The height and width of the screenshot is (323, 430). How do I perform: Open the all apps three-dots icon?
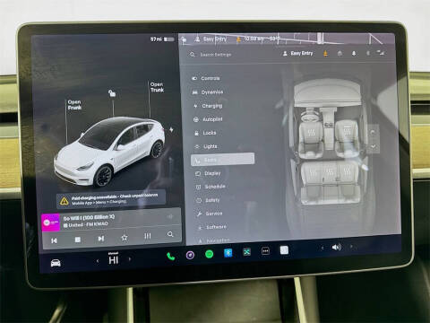tap(265, 251)
